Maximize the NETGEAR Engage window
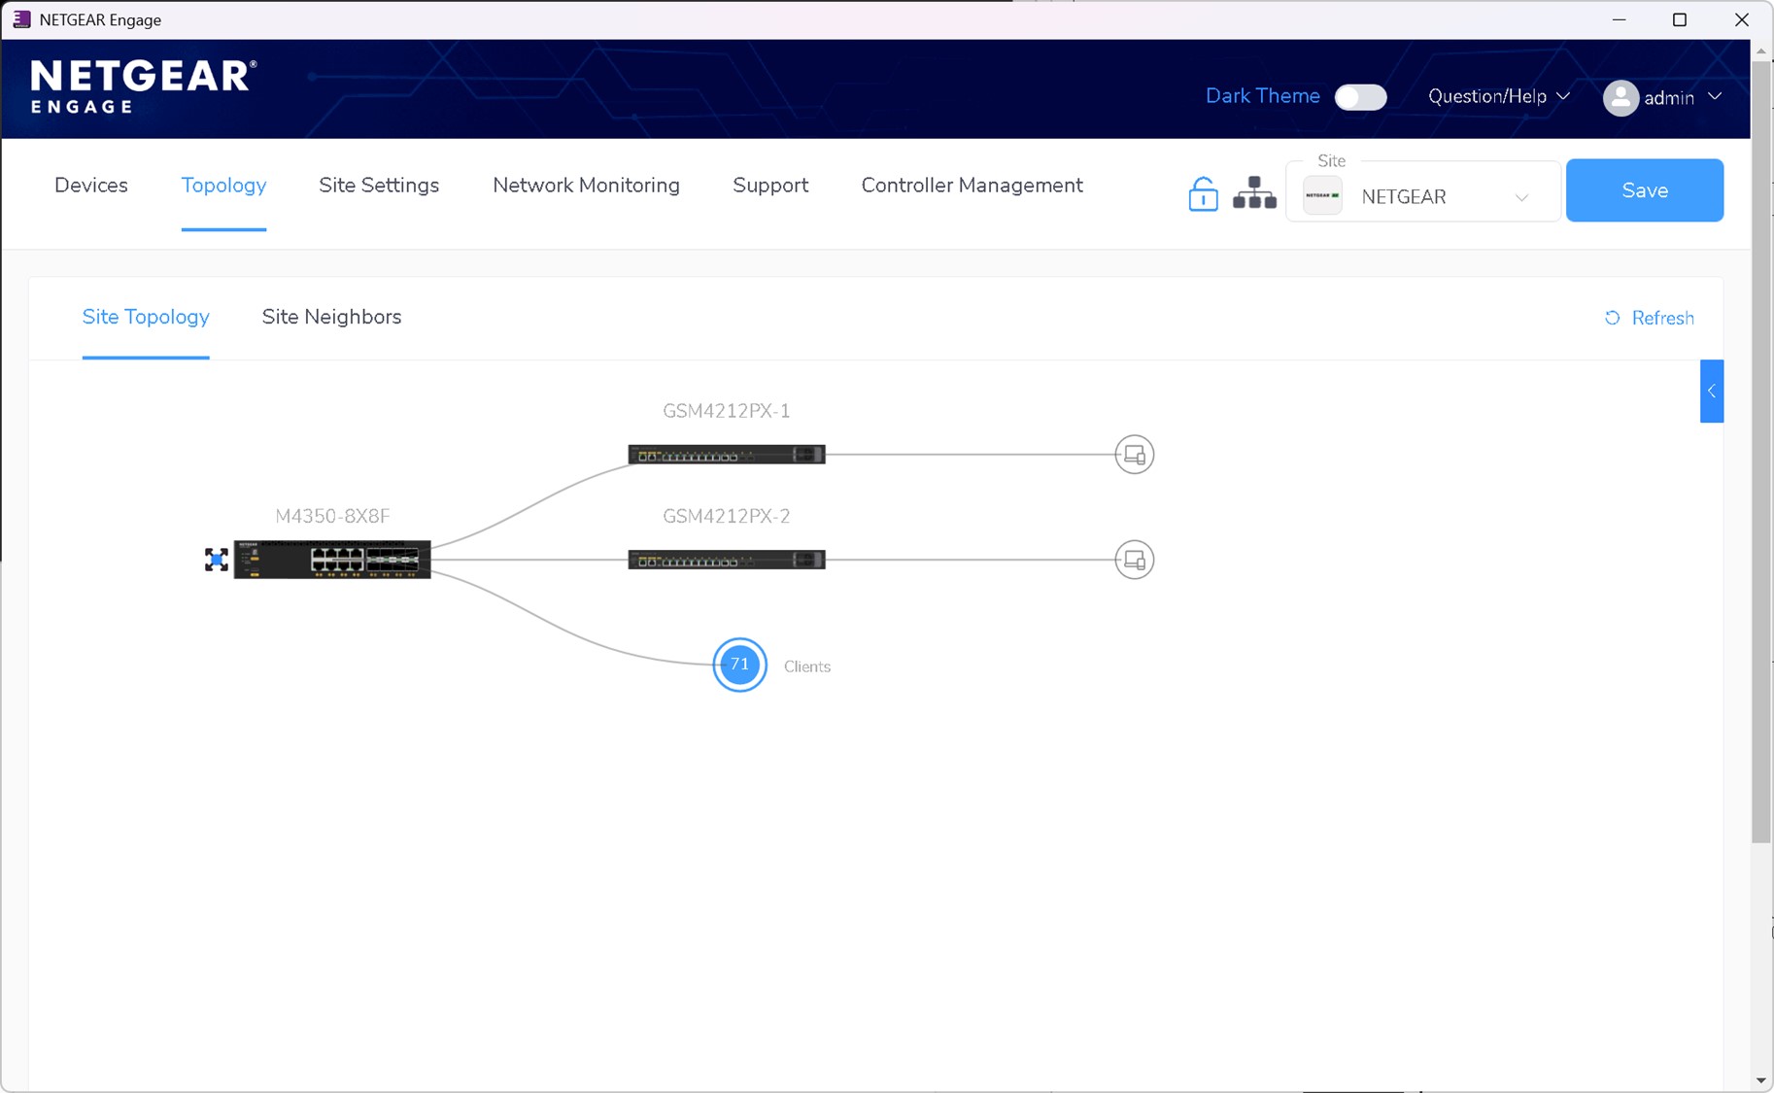Screen dimensions: 1774x1093 (1679, 19)
